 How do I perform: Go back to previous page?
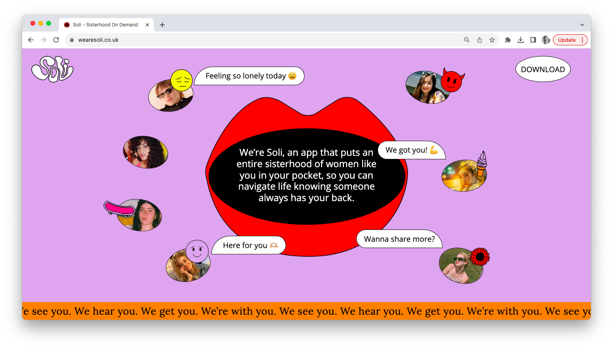pos(31,40)
